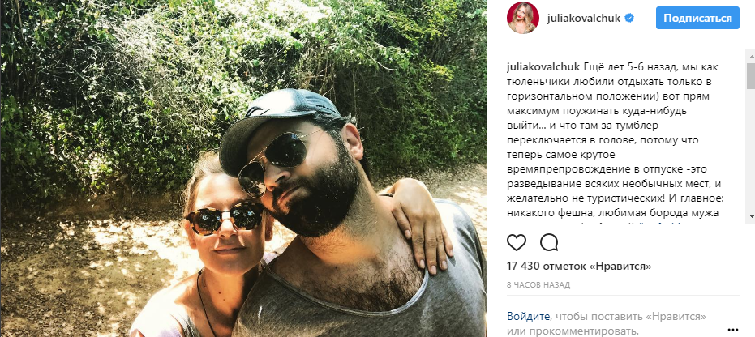Follow the Войдите login link
Viewport: 755px width, 337px height.
(x=528, y=316)
